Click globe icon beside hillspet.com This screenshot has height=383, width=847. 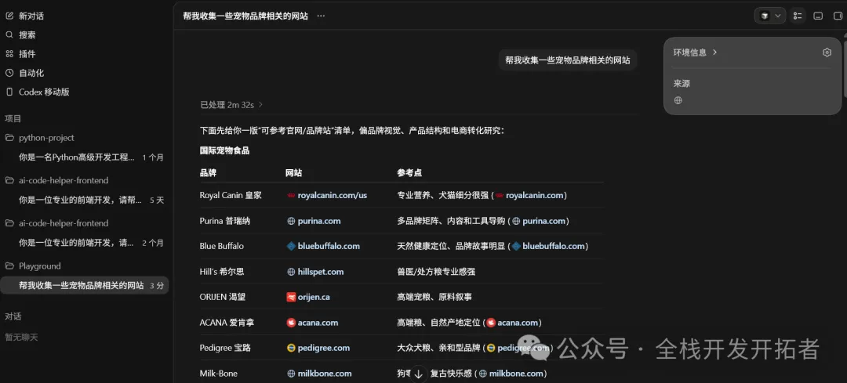pyautogui.click(x=291, y=272)
